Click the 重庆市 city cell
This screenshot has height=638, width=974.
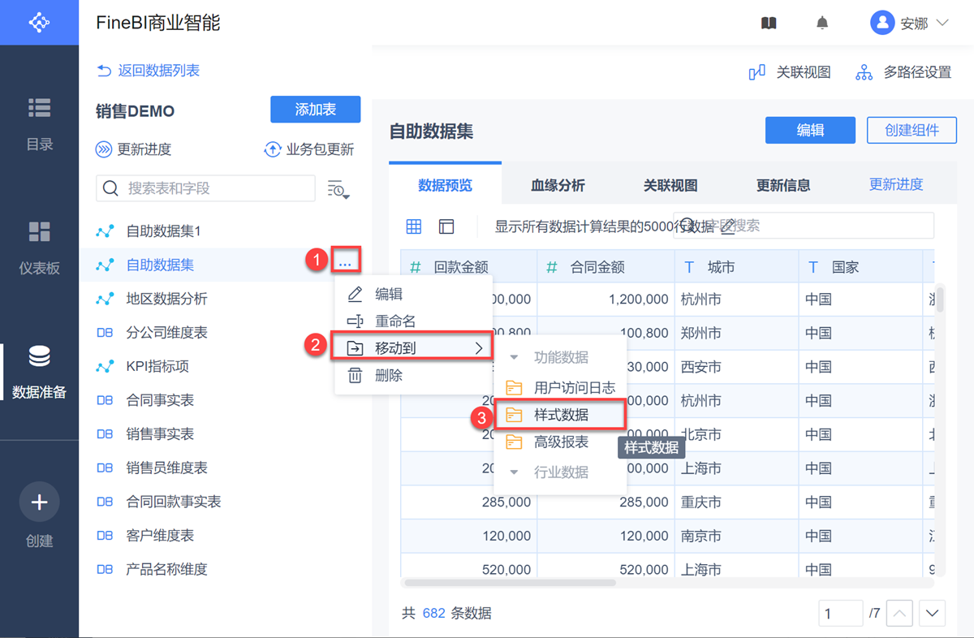pos(737,502)
